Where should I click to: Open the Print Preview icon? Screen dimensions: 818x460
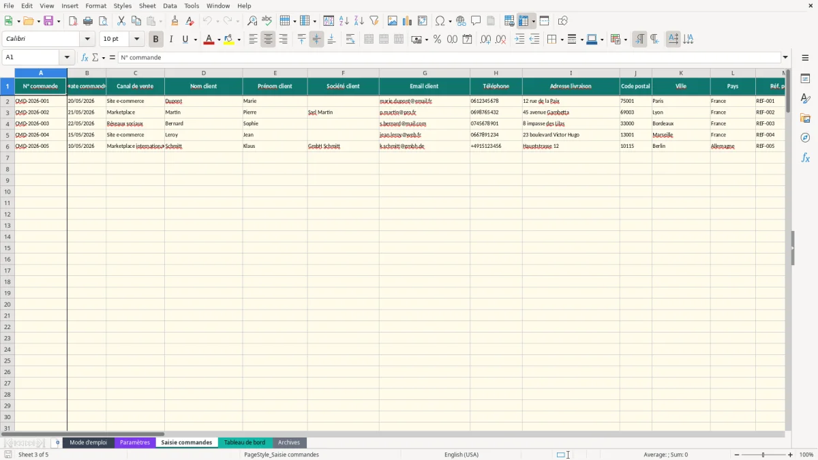(x=103, y=21)
